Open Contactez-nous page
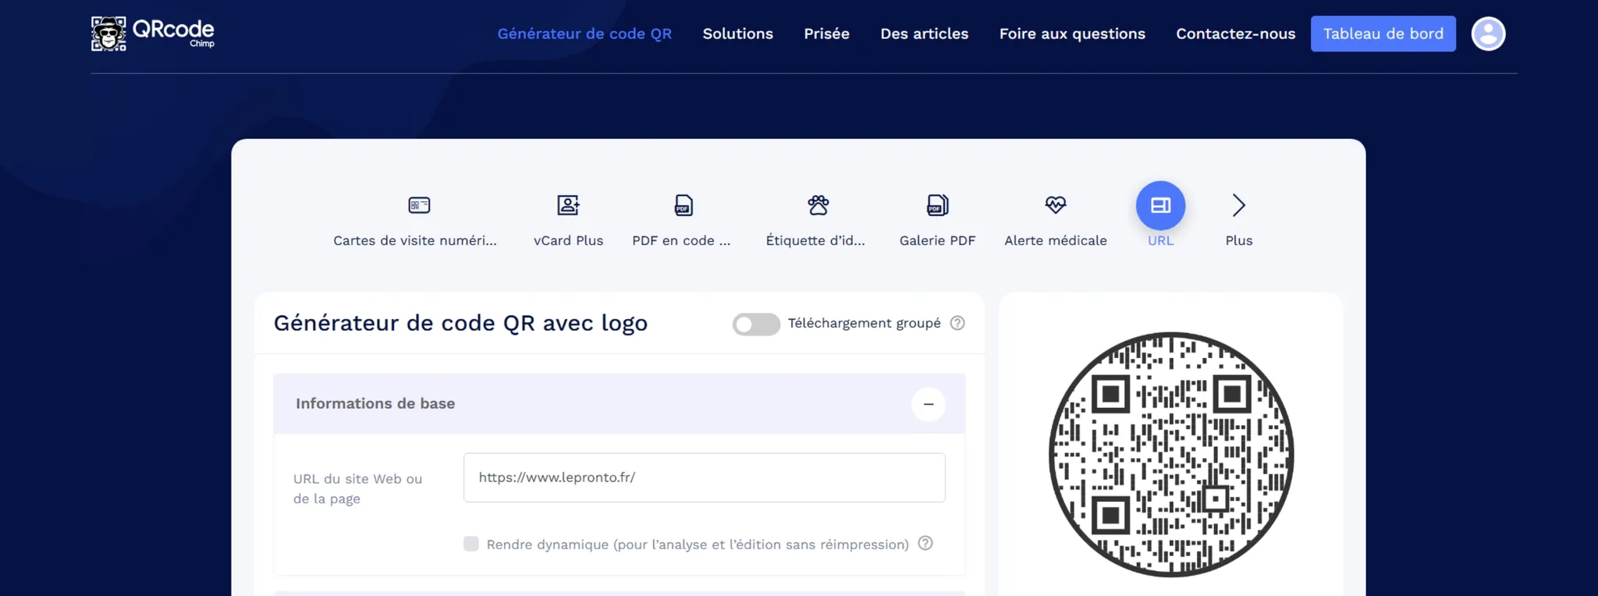Image resolution: width=1598 pixels, height=596 pixels. coord(1235,34)
